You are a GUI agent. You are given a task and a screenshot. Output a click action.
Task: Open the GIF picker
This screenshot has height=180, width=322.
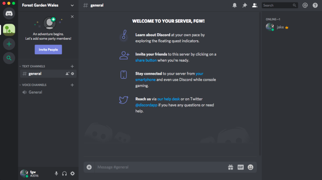[x=241, y=167]
